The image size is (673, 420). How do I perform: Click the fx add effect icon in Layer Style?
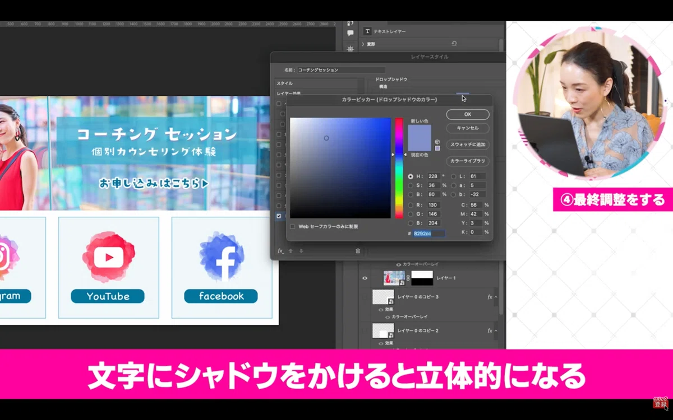pyautogui.click(x=280, y=251)
